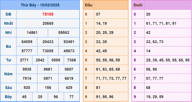Select the Sáu prize label
The image size is (192, 102).
[x=8, y=88]
